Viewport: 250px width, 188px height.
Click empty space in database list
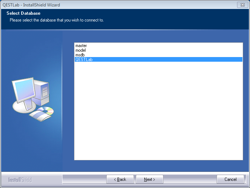coord(158,115)
